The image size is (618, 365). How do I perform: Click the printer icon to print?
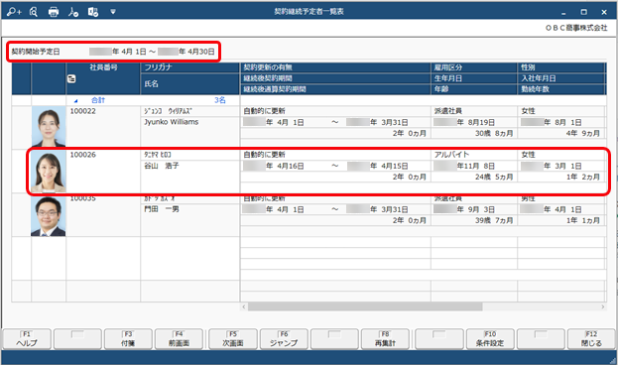54,12
